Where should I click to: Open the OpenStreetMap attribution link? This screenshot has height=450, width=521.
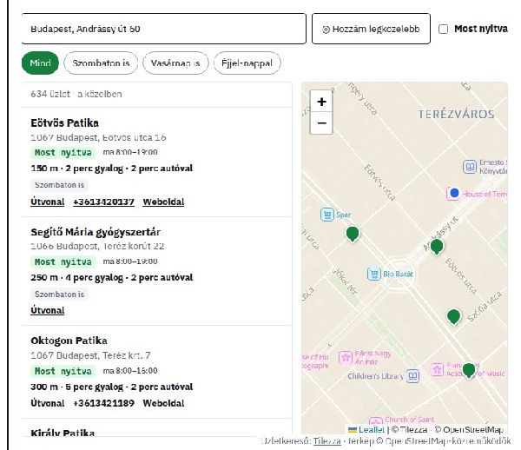tap(473, 430)
